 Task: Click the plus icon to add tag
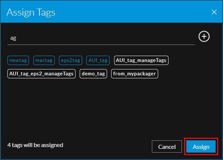(x=204, y=36)
